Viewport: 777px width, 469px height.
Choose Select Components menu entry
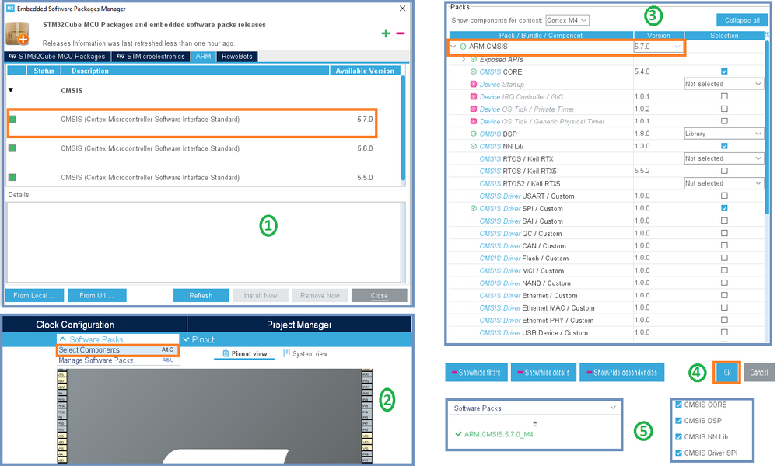(117, 349)
